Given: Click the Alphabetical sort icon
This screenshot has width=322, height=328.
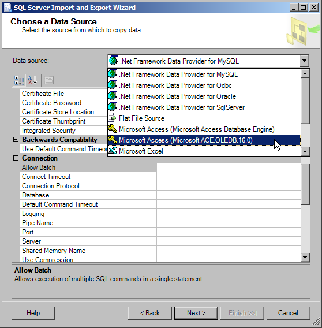Looking at the screenshot, I should tap(32, 80).
